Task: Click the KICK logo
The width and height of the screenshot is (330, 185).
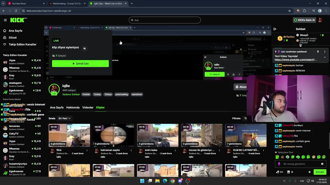Action: 19,20
